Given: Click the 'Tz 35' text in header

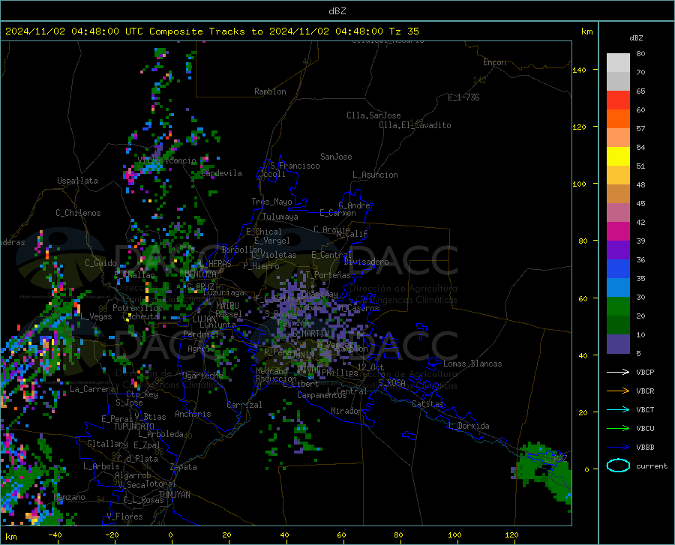Looking at the screenshot, I should point(403,31).
